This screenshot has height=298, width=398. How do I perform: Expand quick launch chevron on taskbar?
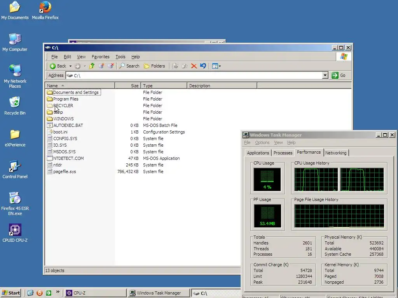point(58,292)
